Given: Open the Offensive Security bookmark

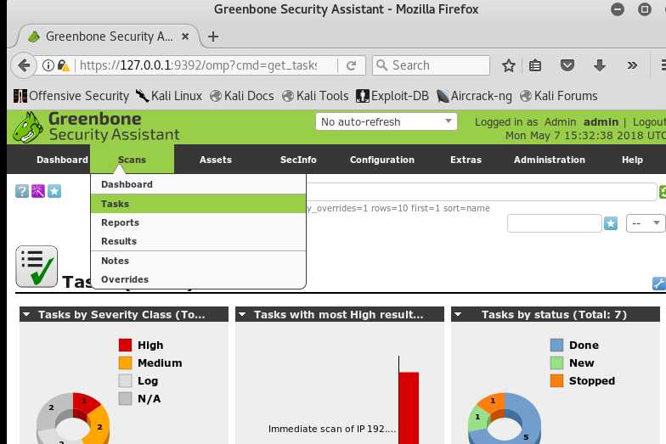Looking at the screenshot, I should pos(71,96).
